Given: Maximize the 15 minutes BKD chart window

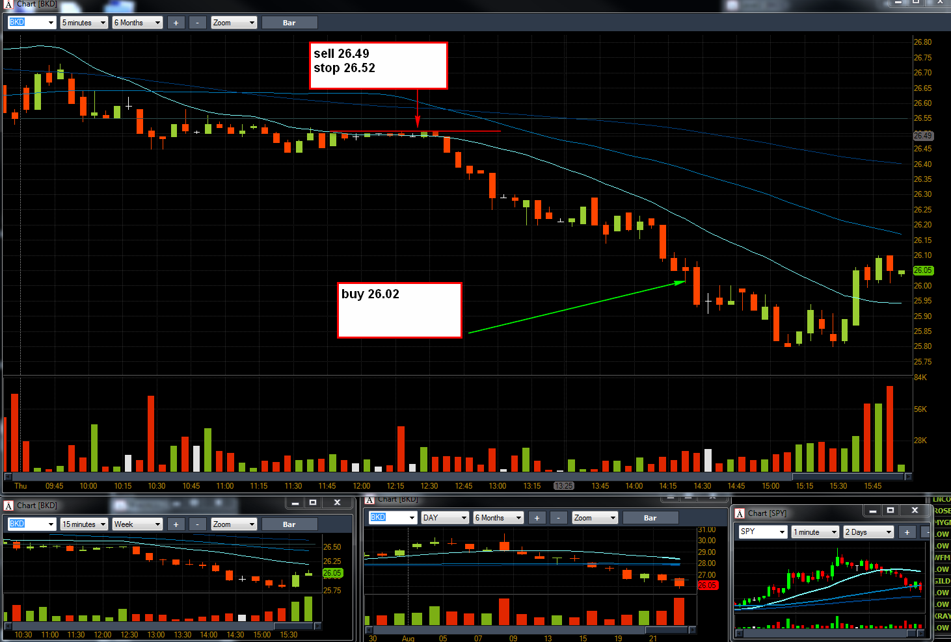Looking at the screenshot, I should [x=313, y=503].
